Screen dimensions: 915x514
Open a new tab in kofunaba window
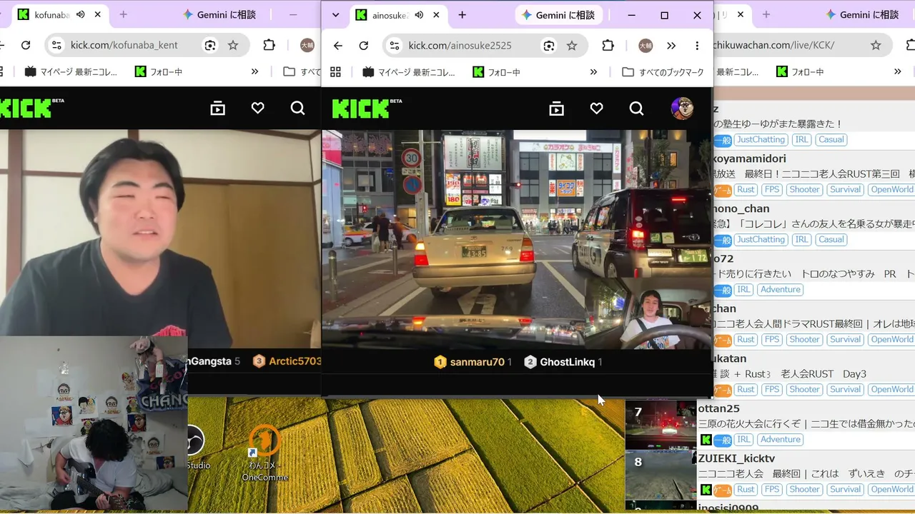click(x=124, y=15)
